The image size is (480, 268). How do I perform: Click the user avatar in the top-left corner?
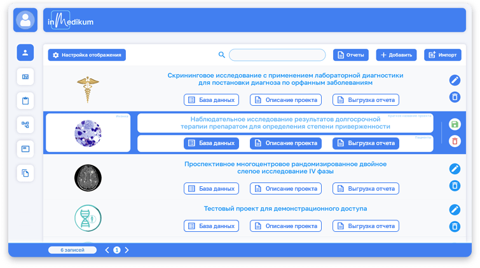pyautogui.click(x=25, y=20)
